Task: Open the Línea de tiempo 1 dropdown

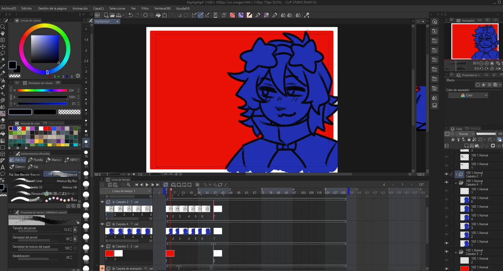Action: [125, 191]
